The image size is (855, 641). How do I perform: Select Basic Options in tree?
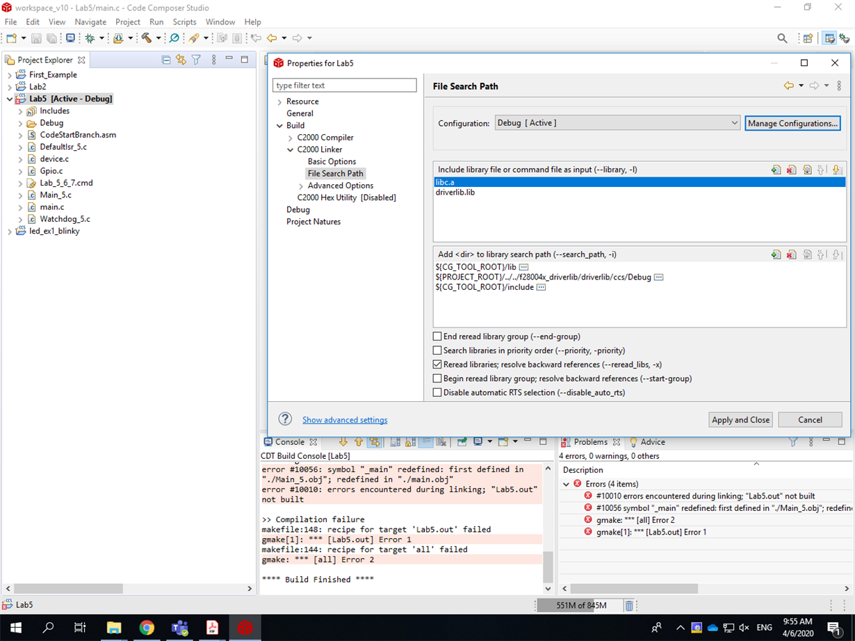332,162
